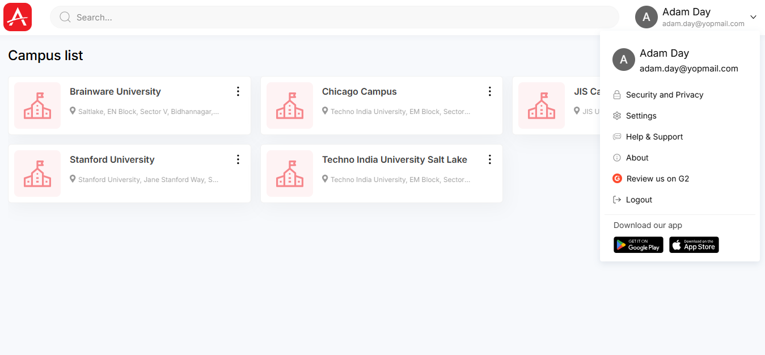Click the search magnifier icon
Viewport: 765px width, 355px height.
click(65, 17)
